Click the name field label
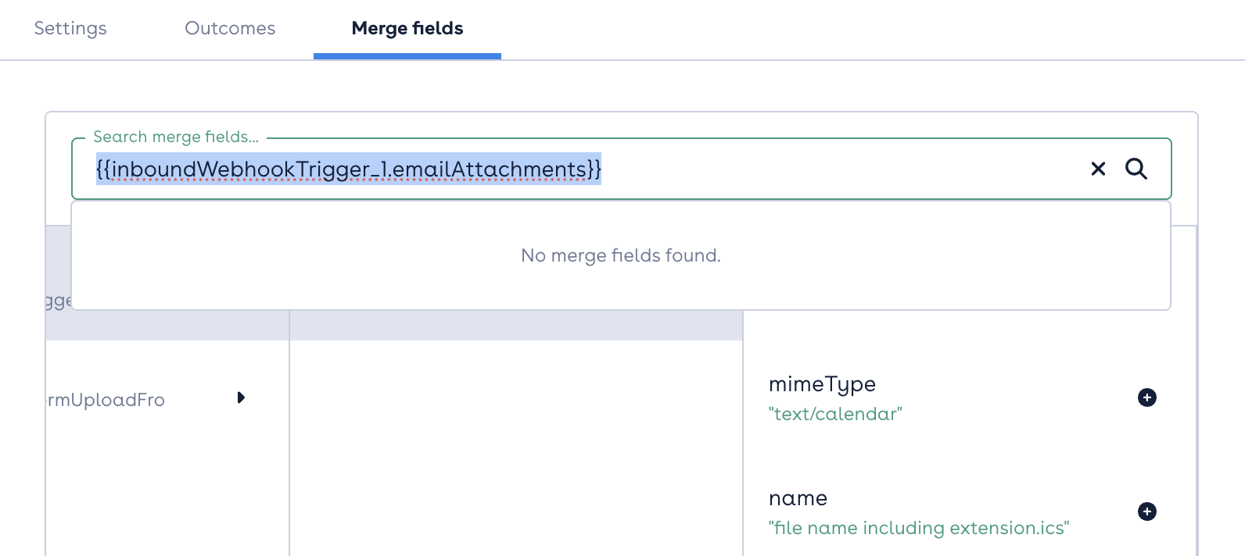This screenshot has width=1245, height=556. (x=798, y=498)
